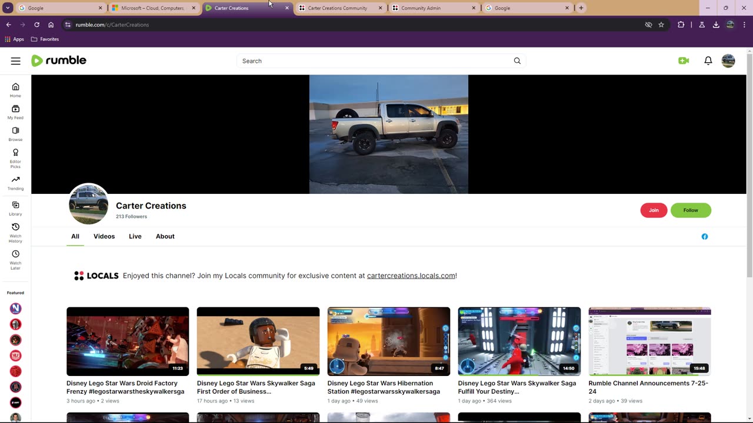The width and height of the screenshot is (753, 423).
Task: Open the tab search dropdown arrow
Action: [x=8, y=8]
